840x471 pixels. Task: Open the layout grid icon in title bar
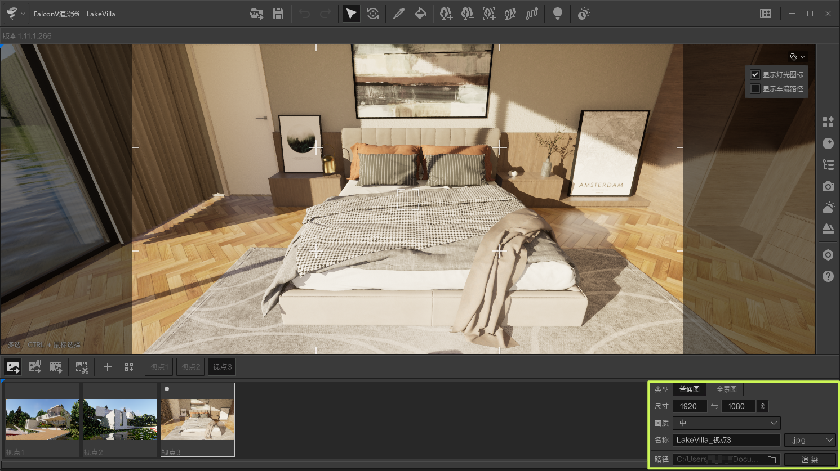tap(766, 14)
